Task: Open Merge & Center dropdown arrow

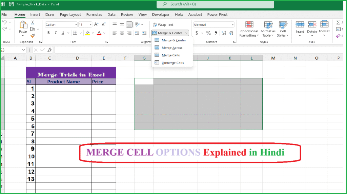Action: pyautogui.click(x=186, y=33)
